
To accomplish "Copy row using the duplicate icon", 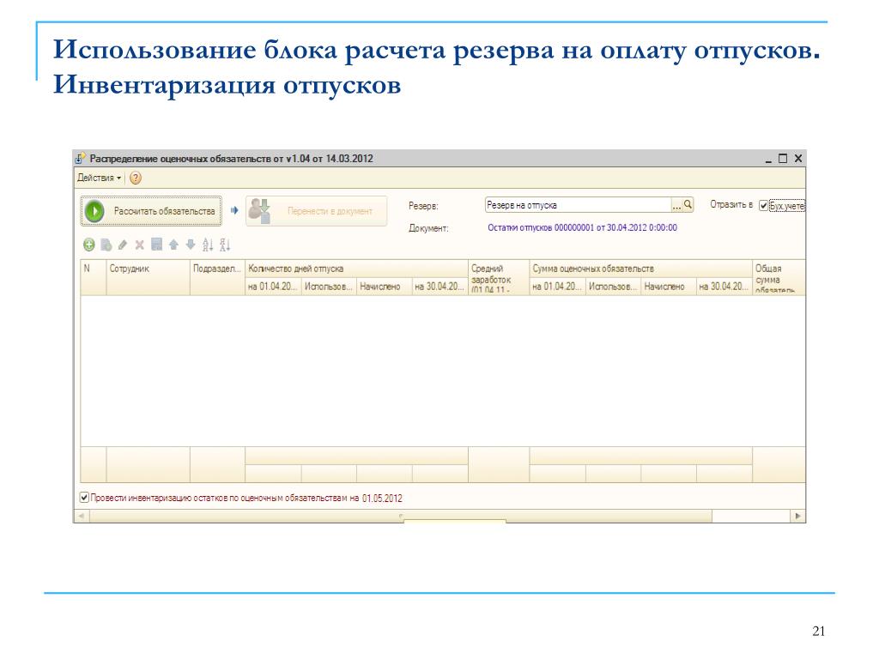I will (106, 245).
